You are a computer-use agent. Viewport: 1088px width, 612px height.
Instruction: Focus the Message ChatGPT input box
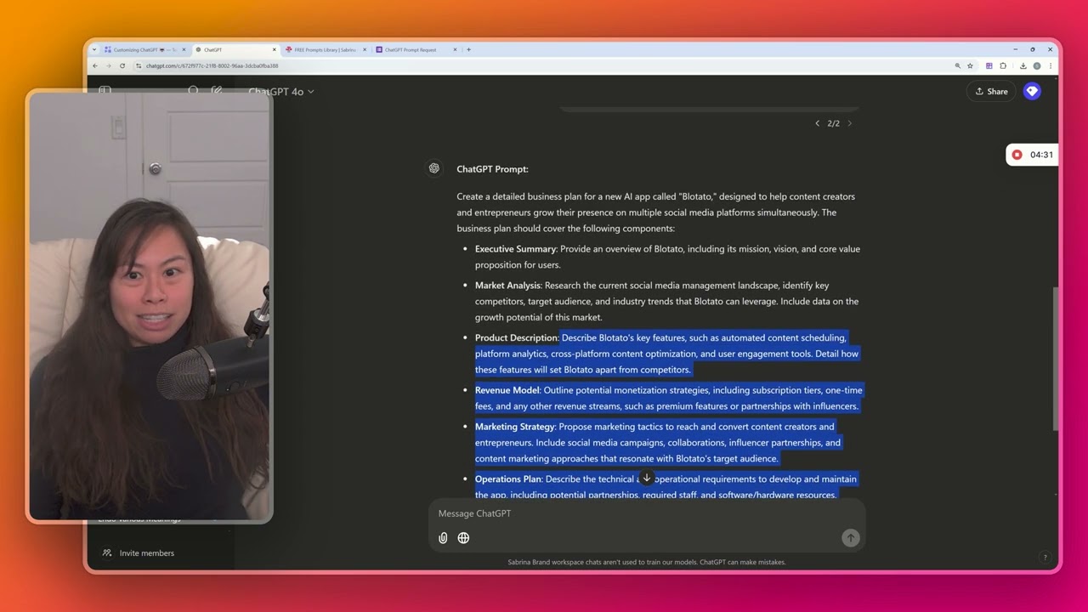click(646, 513)
